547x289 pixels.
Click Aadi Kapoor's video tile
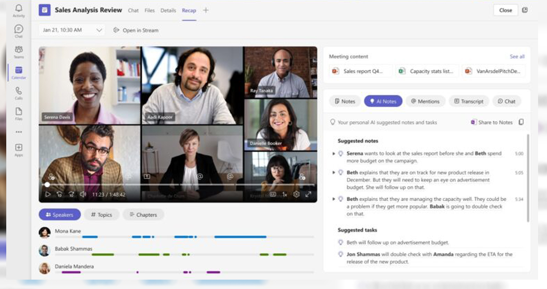point(193,85)
